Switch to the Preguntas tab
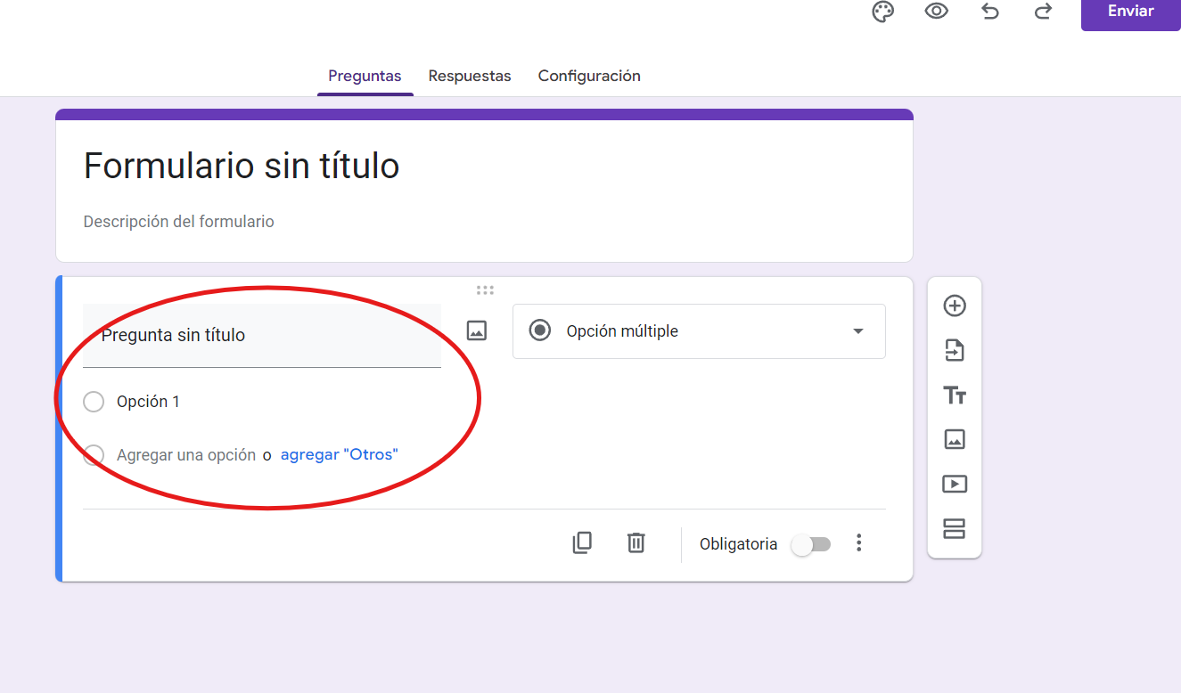Screen dimensions: 1181x693 click(x=365, y=77)
